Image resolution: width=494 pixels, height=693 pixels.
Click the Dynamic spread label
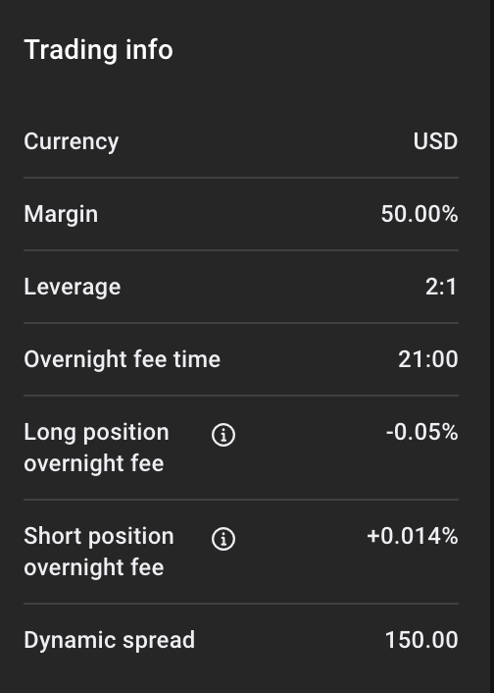point(110,640)
